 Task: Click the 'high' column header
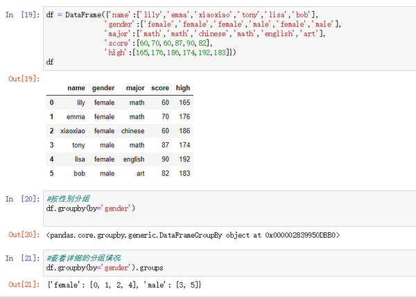pos(183,88)
